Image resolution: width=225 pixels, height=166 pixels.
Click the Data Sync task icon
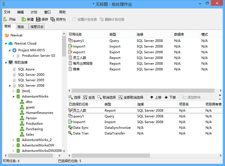pyautogui.click(x=70, y=127)
